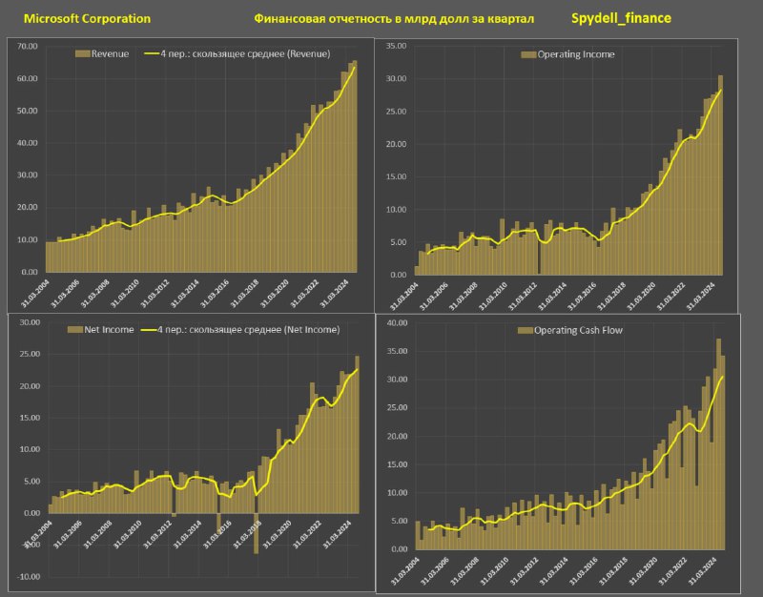Click the 35.00 label on Operating Income axis

(x=396, y=46)
